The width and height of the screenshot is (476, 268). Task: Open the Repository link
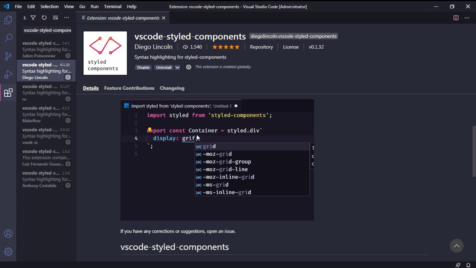click(261, 47)
